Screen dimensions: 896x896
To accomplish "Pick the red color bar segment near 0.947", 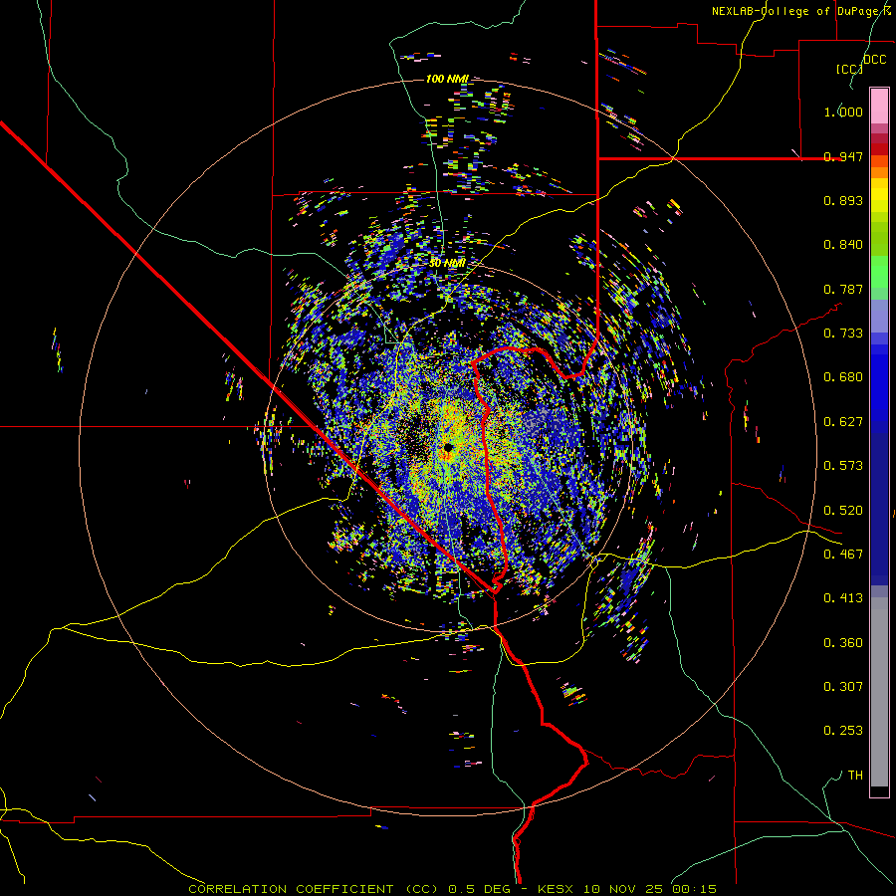I will point(879,148).
